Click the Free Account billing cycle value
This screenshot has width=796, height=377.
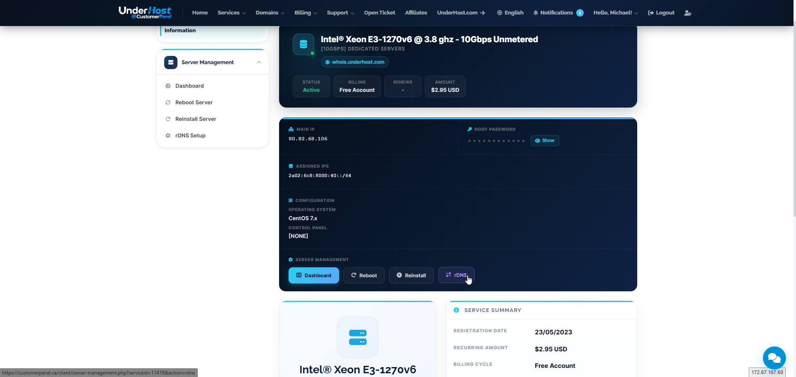(x=555, y=366)
